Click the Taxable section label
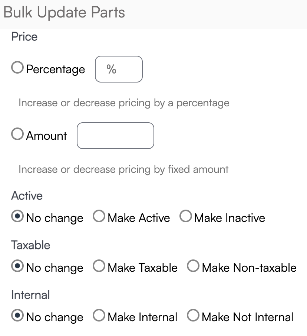 [31, 245]
